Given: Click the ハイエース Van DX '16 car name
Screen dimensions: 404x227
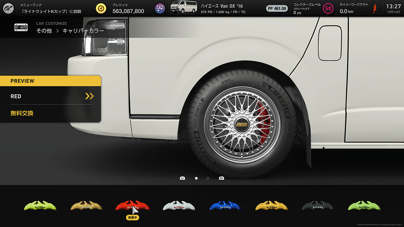Looking at the screenshot, I should (x=222, y=6).
